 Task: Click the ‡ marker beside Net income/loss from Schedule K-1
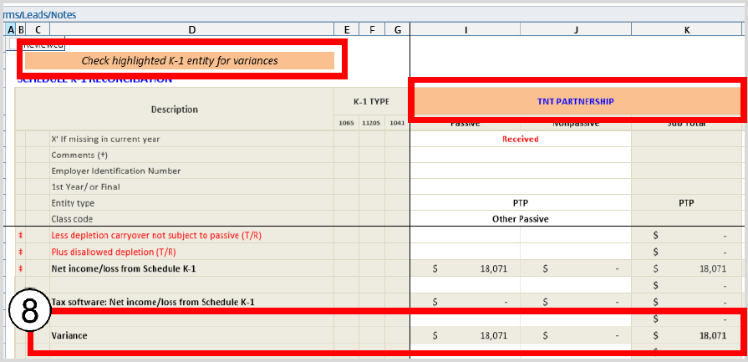(20, 268)
